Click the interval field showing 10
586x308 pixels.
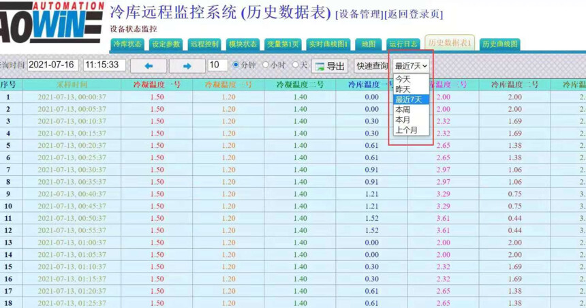[217, 65]
